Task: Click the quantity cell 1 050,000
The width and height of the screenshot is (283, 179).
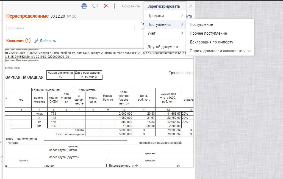Action: point(124,118)
